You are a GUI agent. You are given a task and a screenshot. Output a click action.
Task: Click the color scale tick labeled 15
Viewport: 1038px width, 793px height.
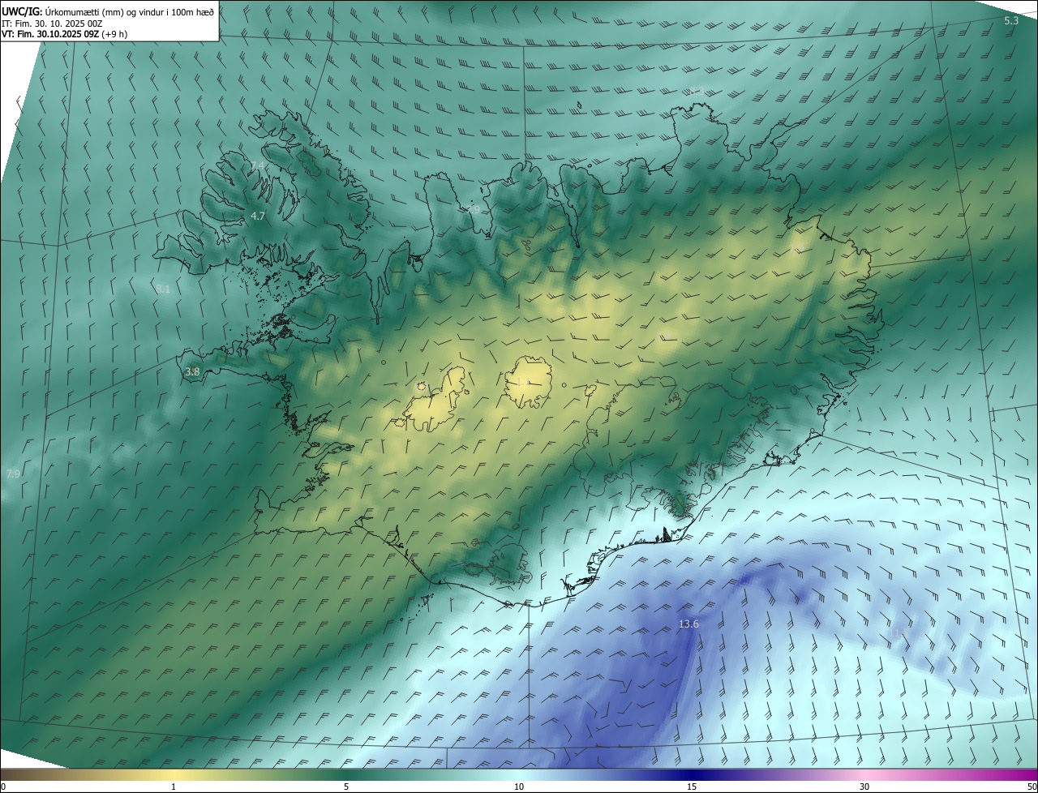click(x=692, y=787)
